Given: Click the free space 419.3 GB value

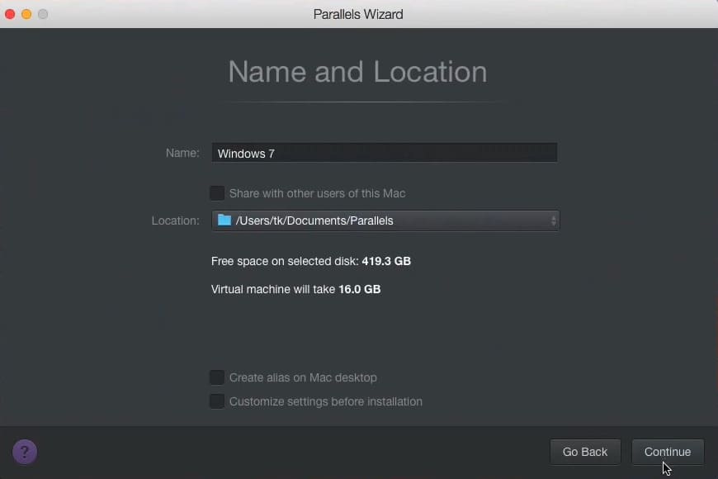Looking at the screenshot, I should click(x=386, y=261).
